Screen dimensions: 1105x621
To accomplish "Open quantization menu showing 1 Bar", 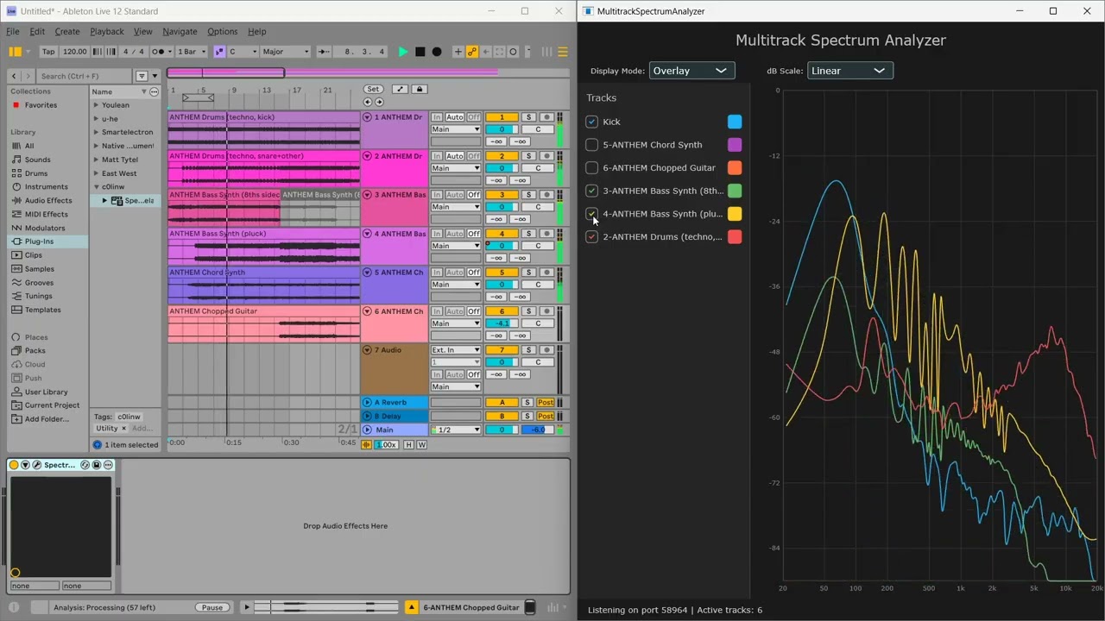I will tap(192, 52).
